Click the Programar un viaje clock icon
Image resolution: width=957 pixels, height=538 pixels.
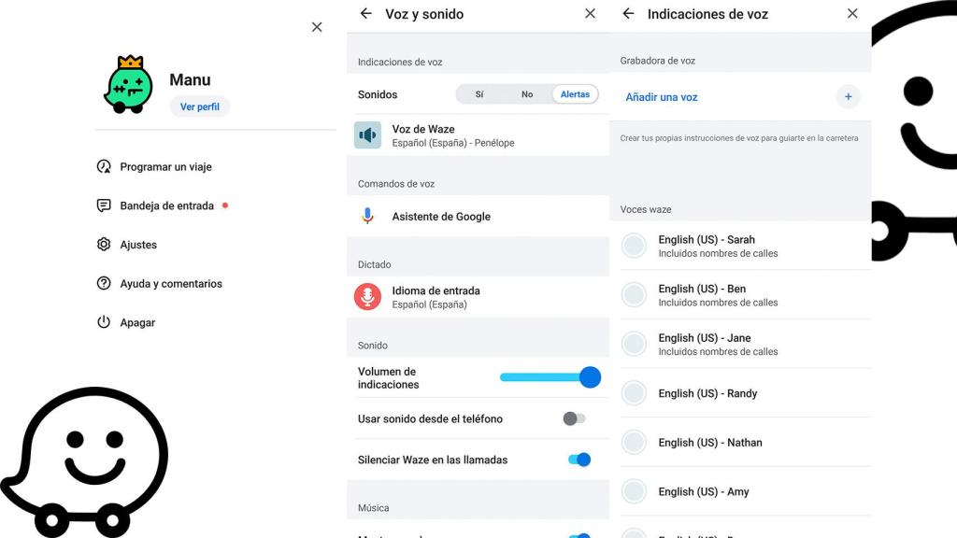(x=104, y=166)
